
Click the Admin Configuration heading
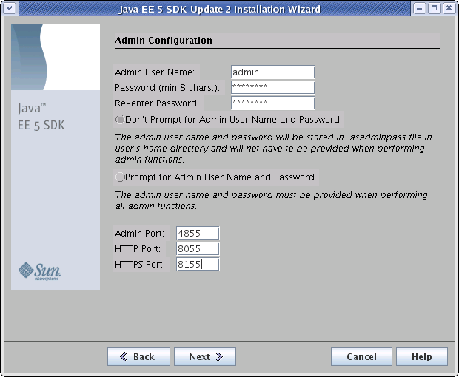164,41
